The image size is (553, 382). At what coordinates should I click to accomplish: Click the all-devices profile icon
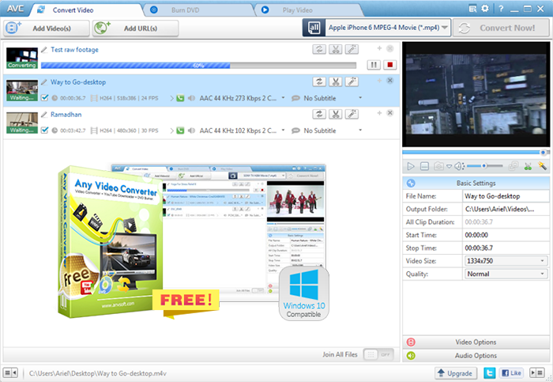[x=314, y=28]
